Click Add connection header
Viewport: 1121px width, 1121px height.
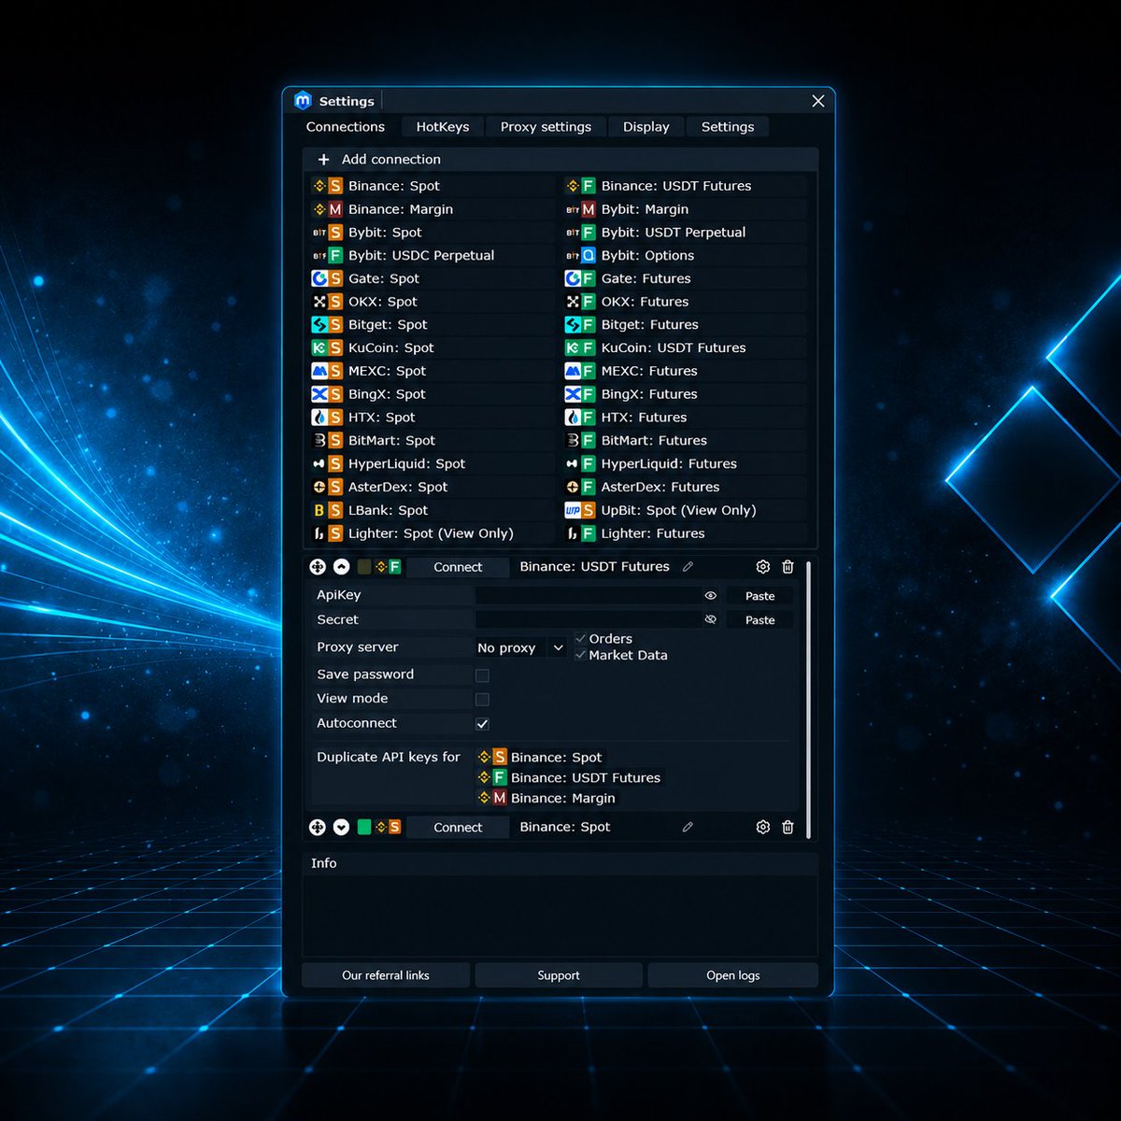(x=560, y=160)
